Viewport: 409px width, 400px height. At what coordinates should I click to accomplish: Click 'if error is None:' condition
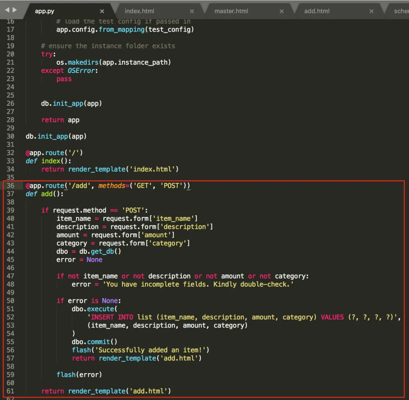(x=89, y=300)
